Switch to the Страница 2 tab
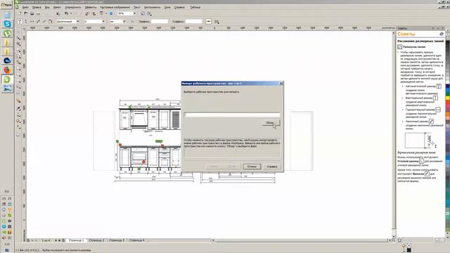The width and height of the screenshot is (450, 253). 96,240
